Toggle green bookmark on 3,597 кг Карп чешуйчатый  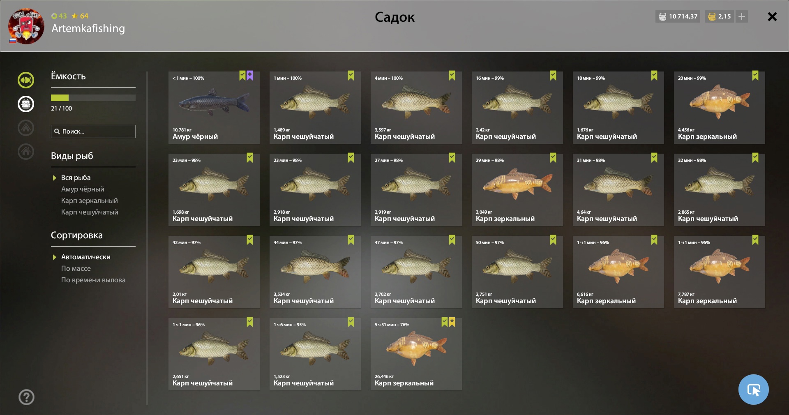pyautogui.click(x=452, y=76)
